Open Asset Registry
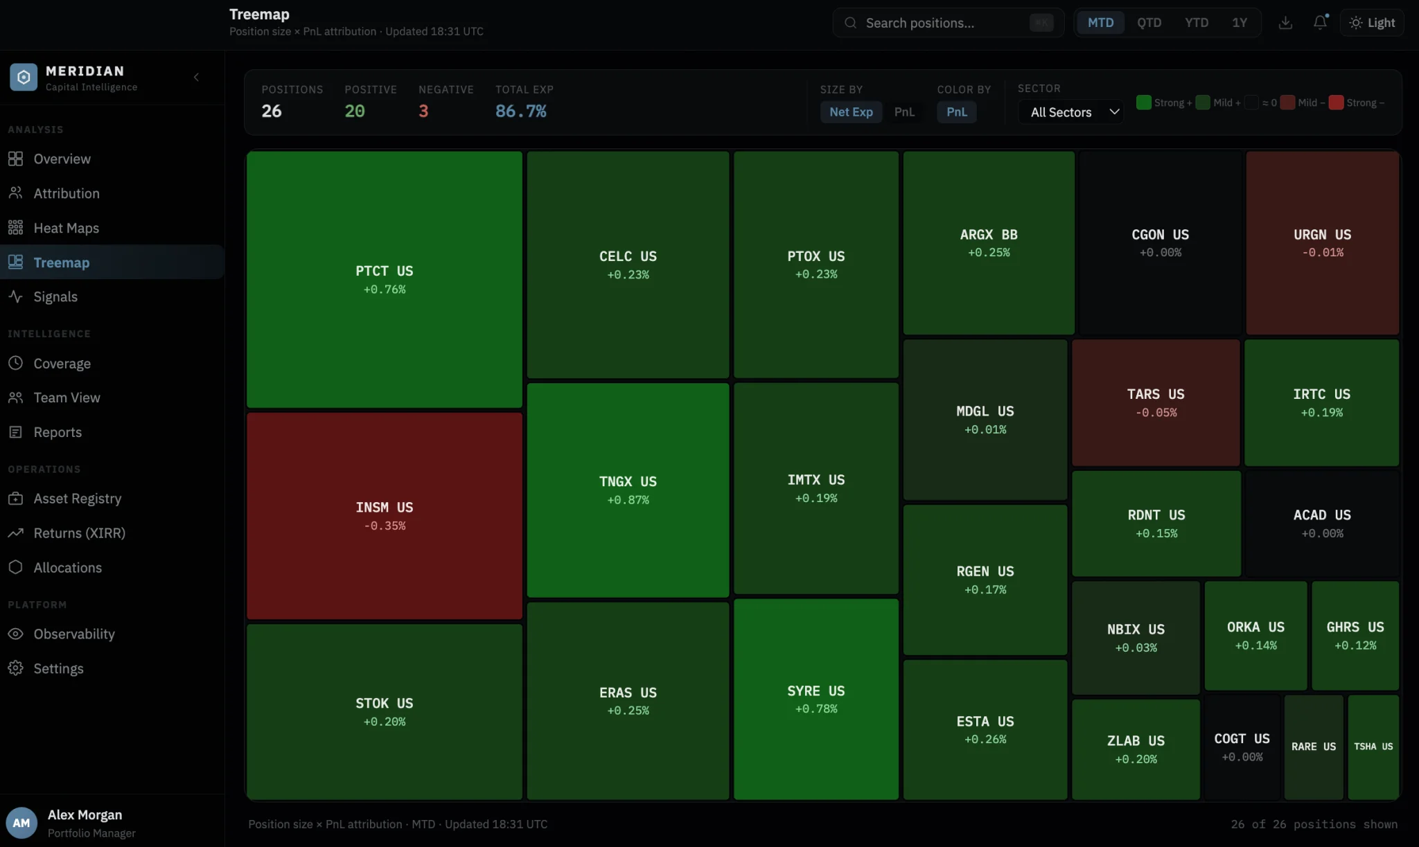1419x847 pixels. coord(112,499)
